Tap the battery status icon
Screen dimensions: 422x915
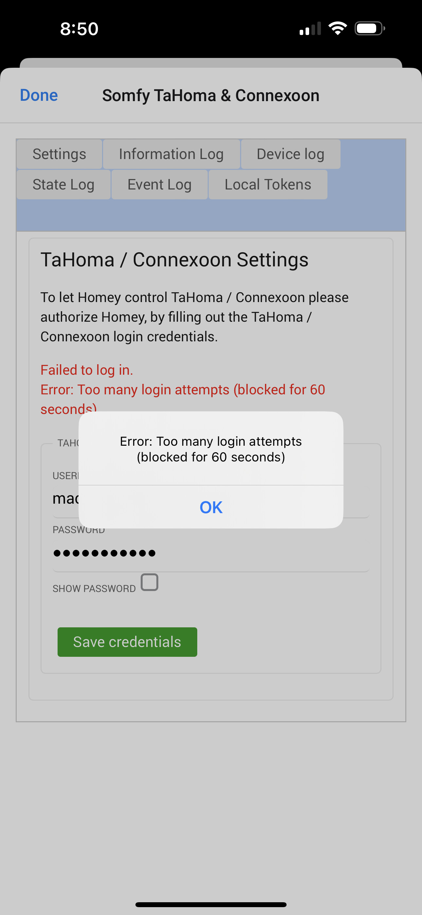370,28
